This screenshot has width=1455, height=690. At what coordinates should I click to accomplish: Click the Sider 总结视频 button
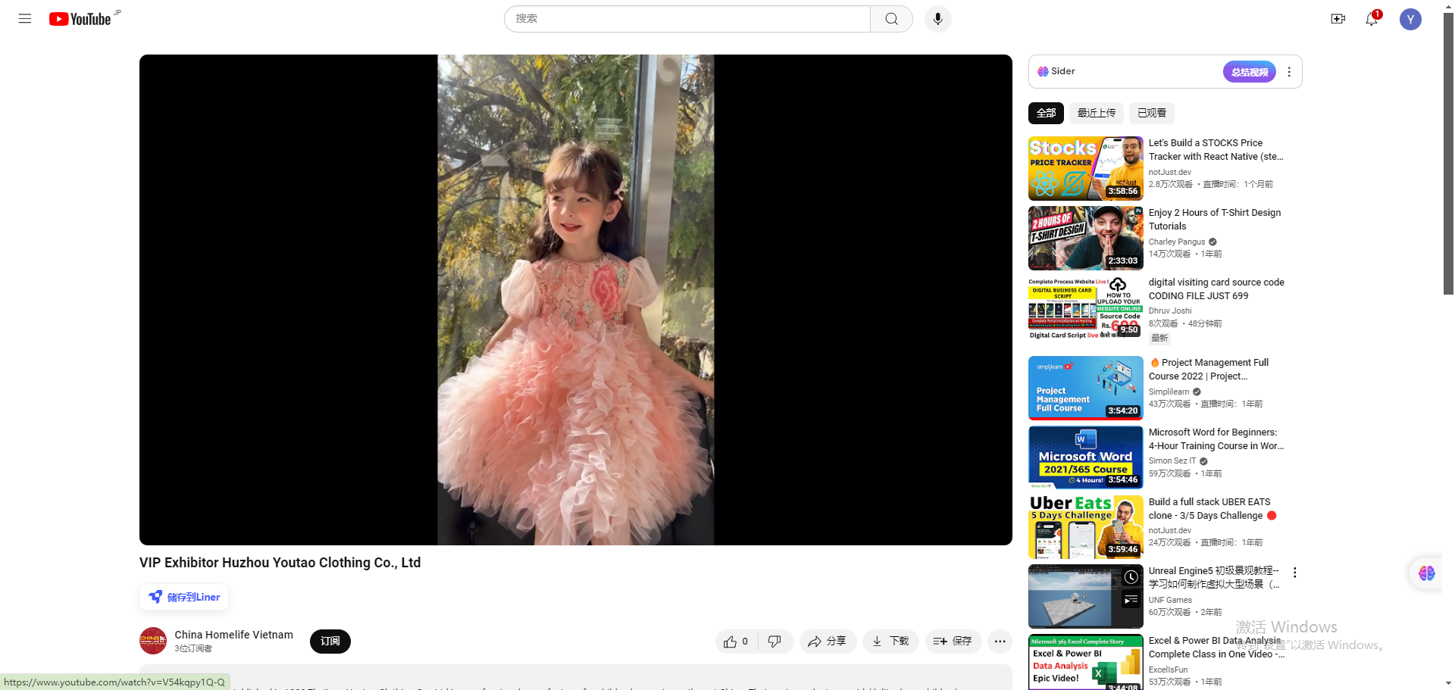(1249, 72)
